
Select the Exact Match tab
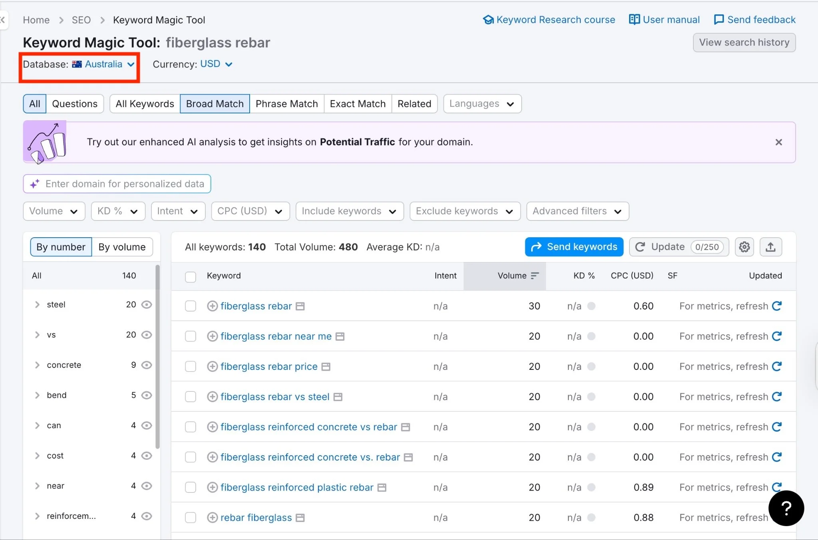[x=357, y=103]
